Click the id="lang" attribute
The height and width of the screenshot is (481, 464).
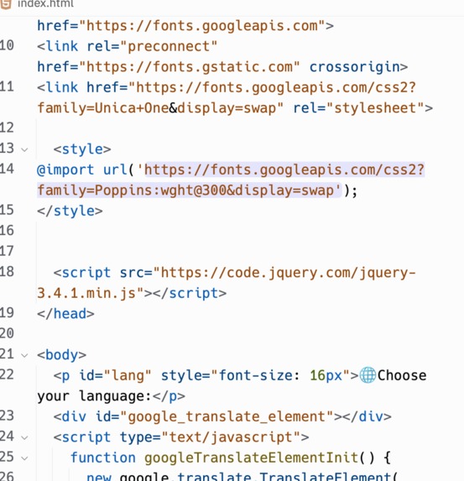tap(115, 375)
